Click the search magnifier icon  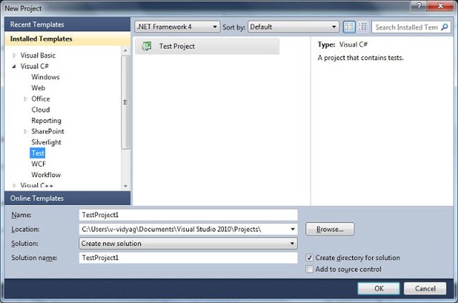[x=445, y=27]
